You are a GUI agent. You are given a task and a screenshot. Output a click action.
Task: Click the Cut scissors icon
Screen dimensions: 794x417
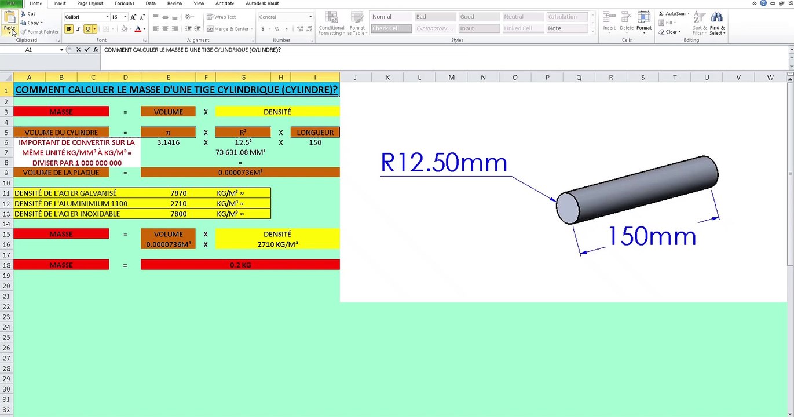click(23, 14)
